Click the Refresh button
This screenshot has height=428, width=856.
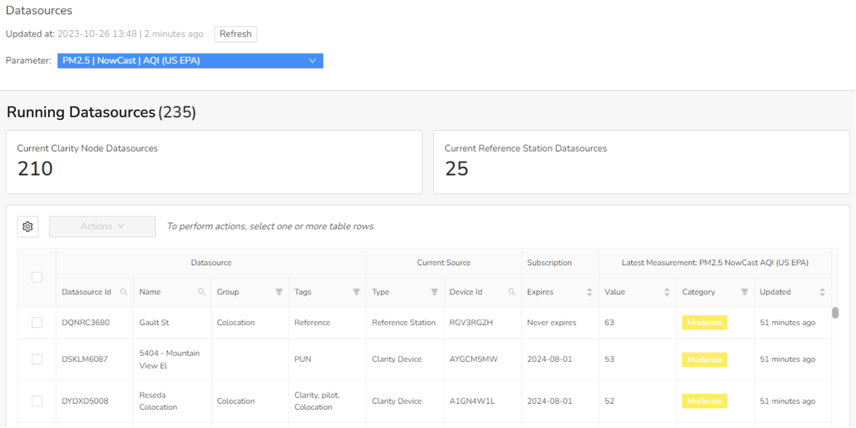[x=235, y=34]
